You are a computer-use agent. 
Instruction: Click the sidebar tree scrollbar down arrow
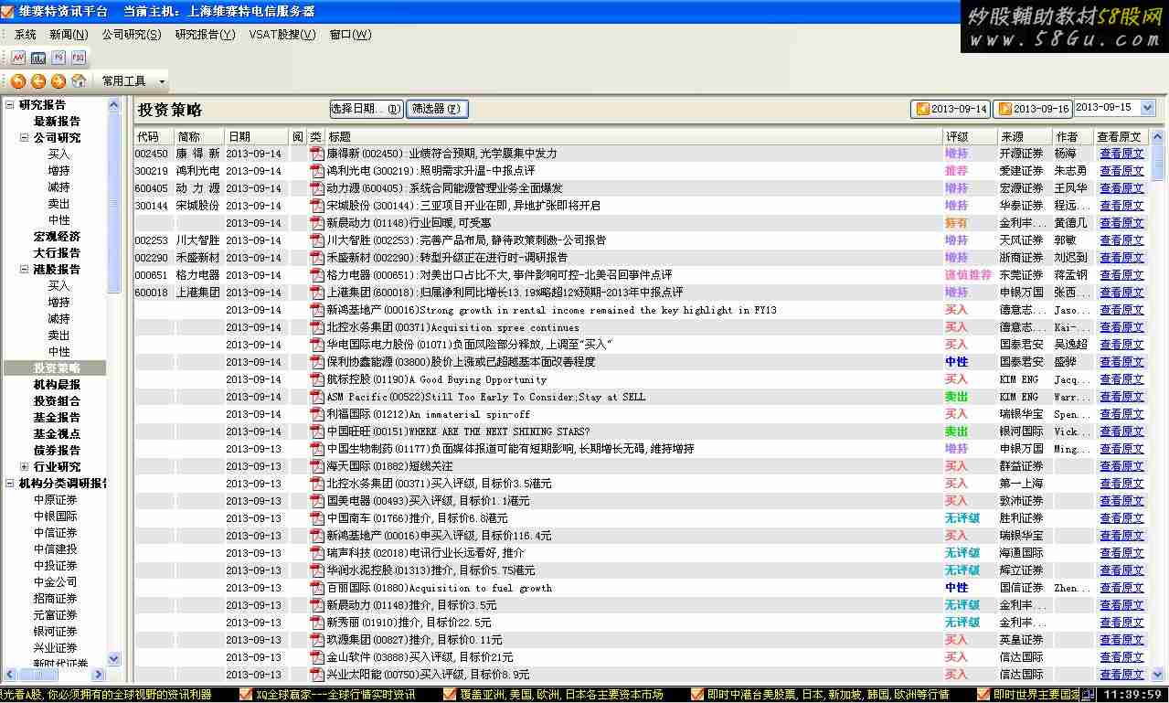(x=114, y=659)
